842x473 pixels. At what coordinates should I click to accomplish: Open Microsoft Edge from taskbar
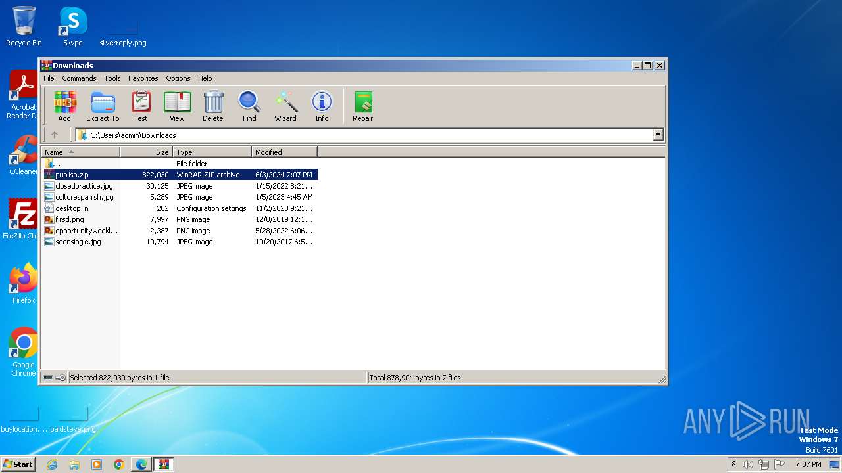point(141,464)
